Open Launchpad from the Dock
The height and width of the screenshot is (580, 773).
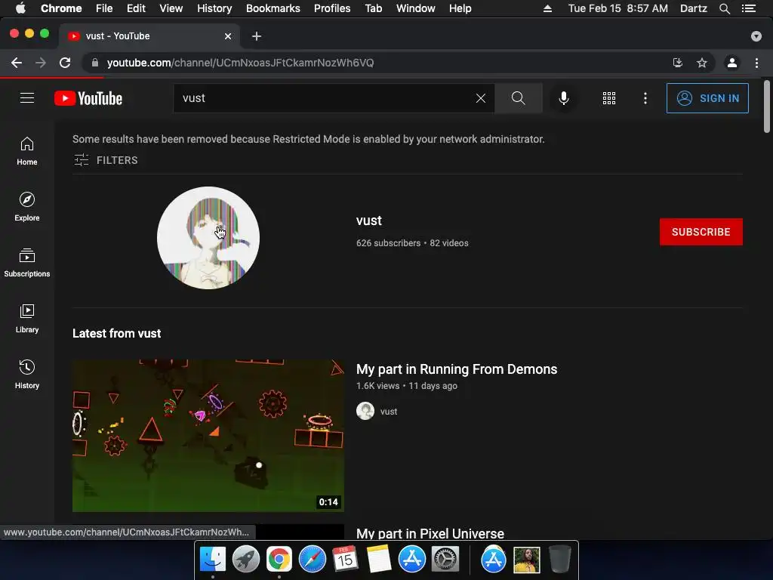(245, 560)
